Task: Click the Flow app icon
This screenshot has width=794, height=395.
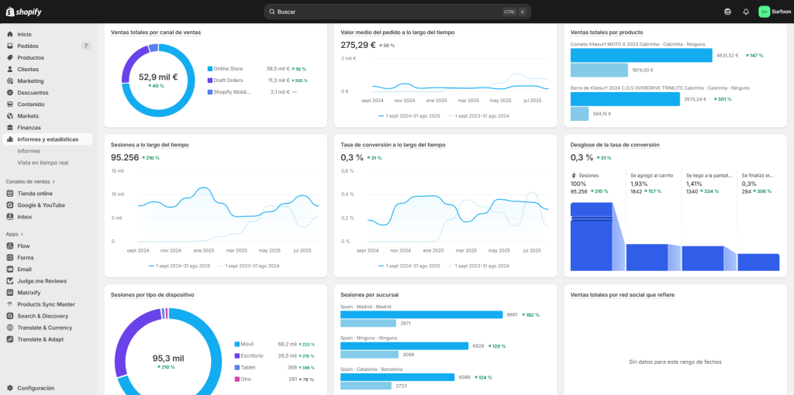Action: pyautogui.click(x=9, y=246)
